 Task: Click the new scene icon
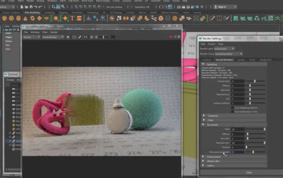(22, 7)
